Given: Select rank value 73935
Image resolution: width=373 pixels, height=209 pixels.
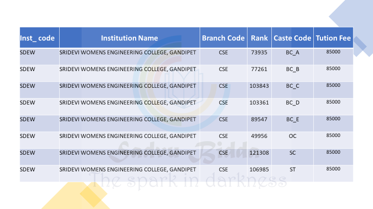Looking at the screenshot, I should tap(259, 52).
